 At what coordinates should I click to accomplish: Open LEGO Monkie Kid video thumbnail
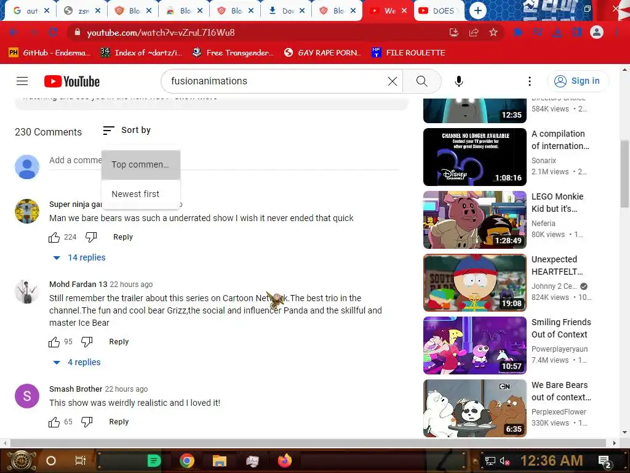pyautogui.click(x=474, y=220)
